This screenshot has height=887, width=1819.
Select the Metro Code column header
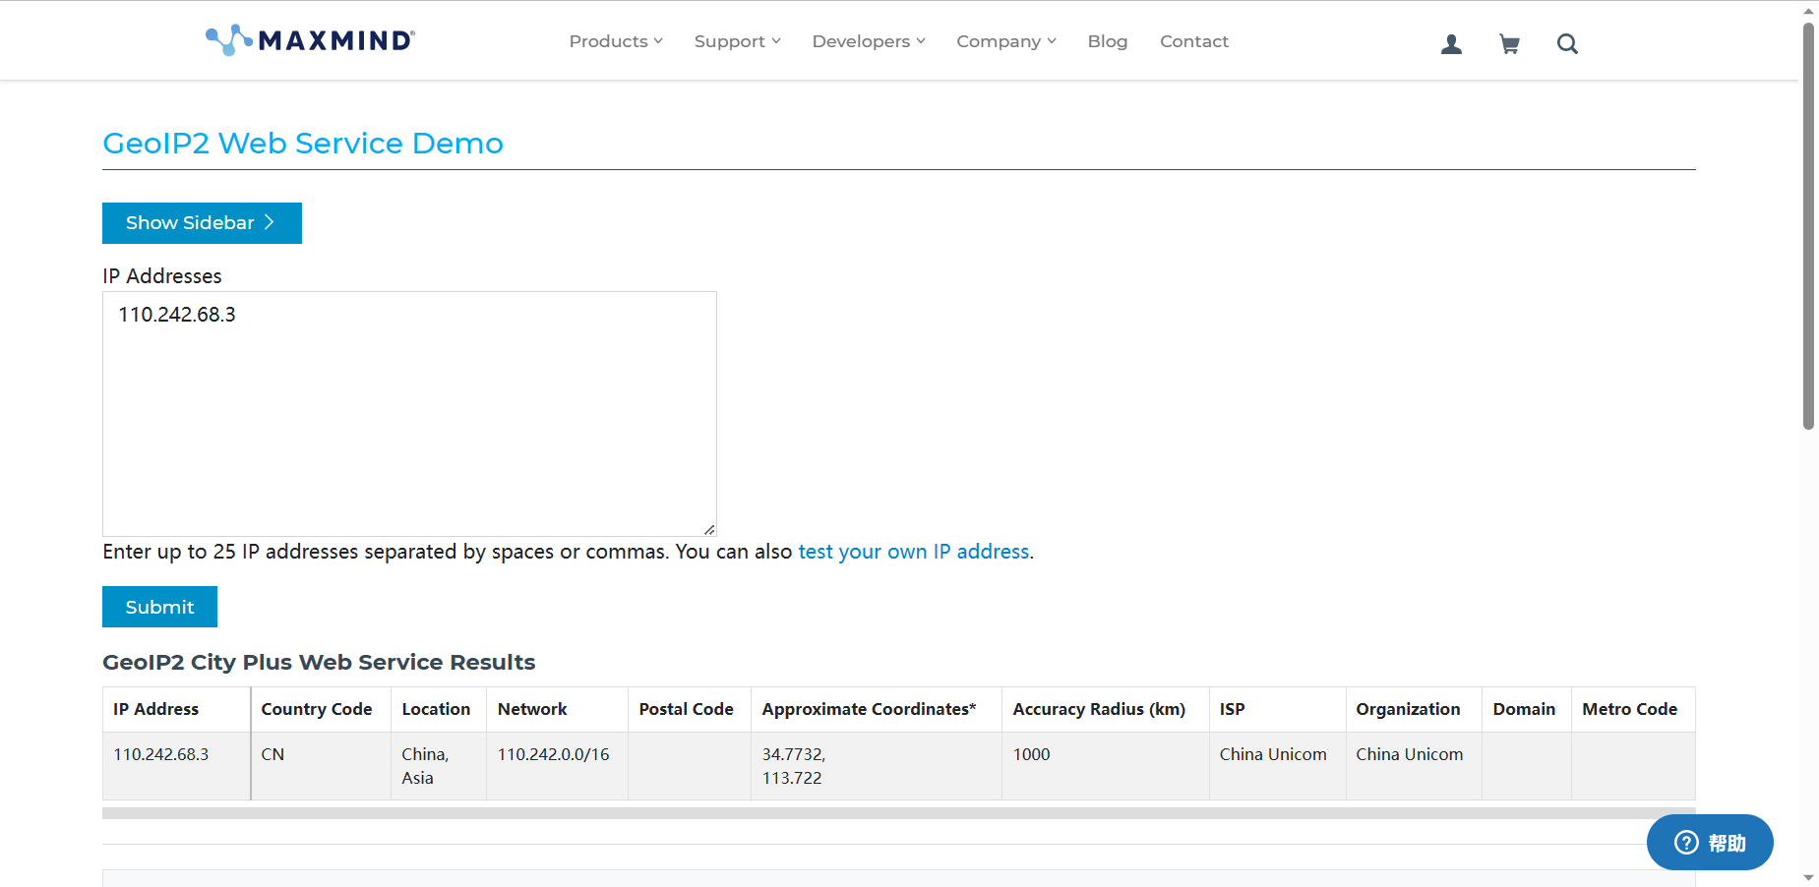click(1633, 709)
